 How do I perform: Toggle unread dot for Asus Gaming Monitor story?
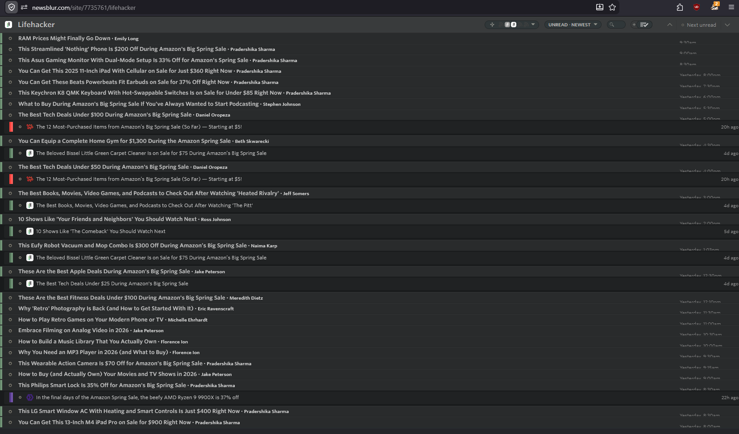tap(10, 60)
